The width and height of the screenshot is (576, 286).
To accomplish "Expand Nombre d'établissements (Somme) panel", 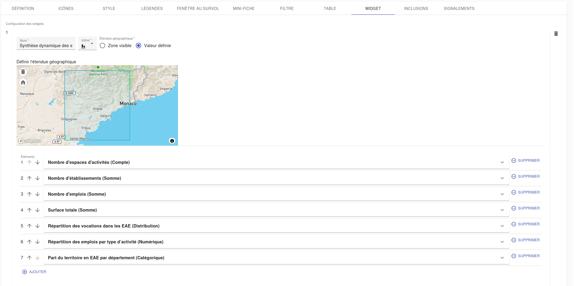I will [277, 178].
